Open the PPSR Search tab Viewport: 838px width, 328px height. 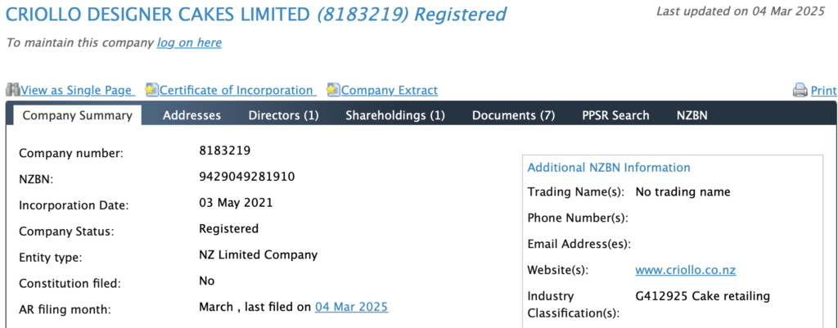pos(615,115)
